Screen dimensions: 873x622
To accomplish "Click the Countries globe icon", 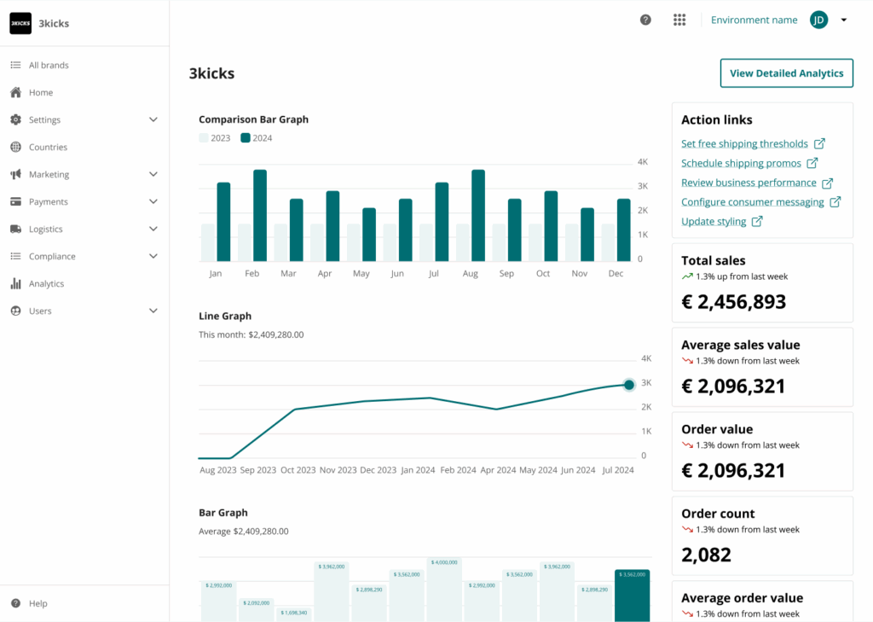I will [15, 147].
